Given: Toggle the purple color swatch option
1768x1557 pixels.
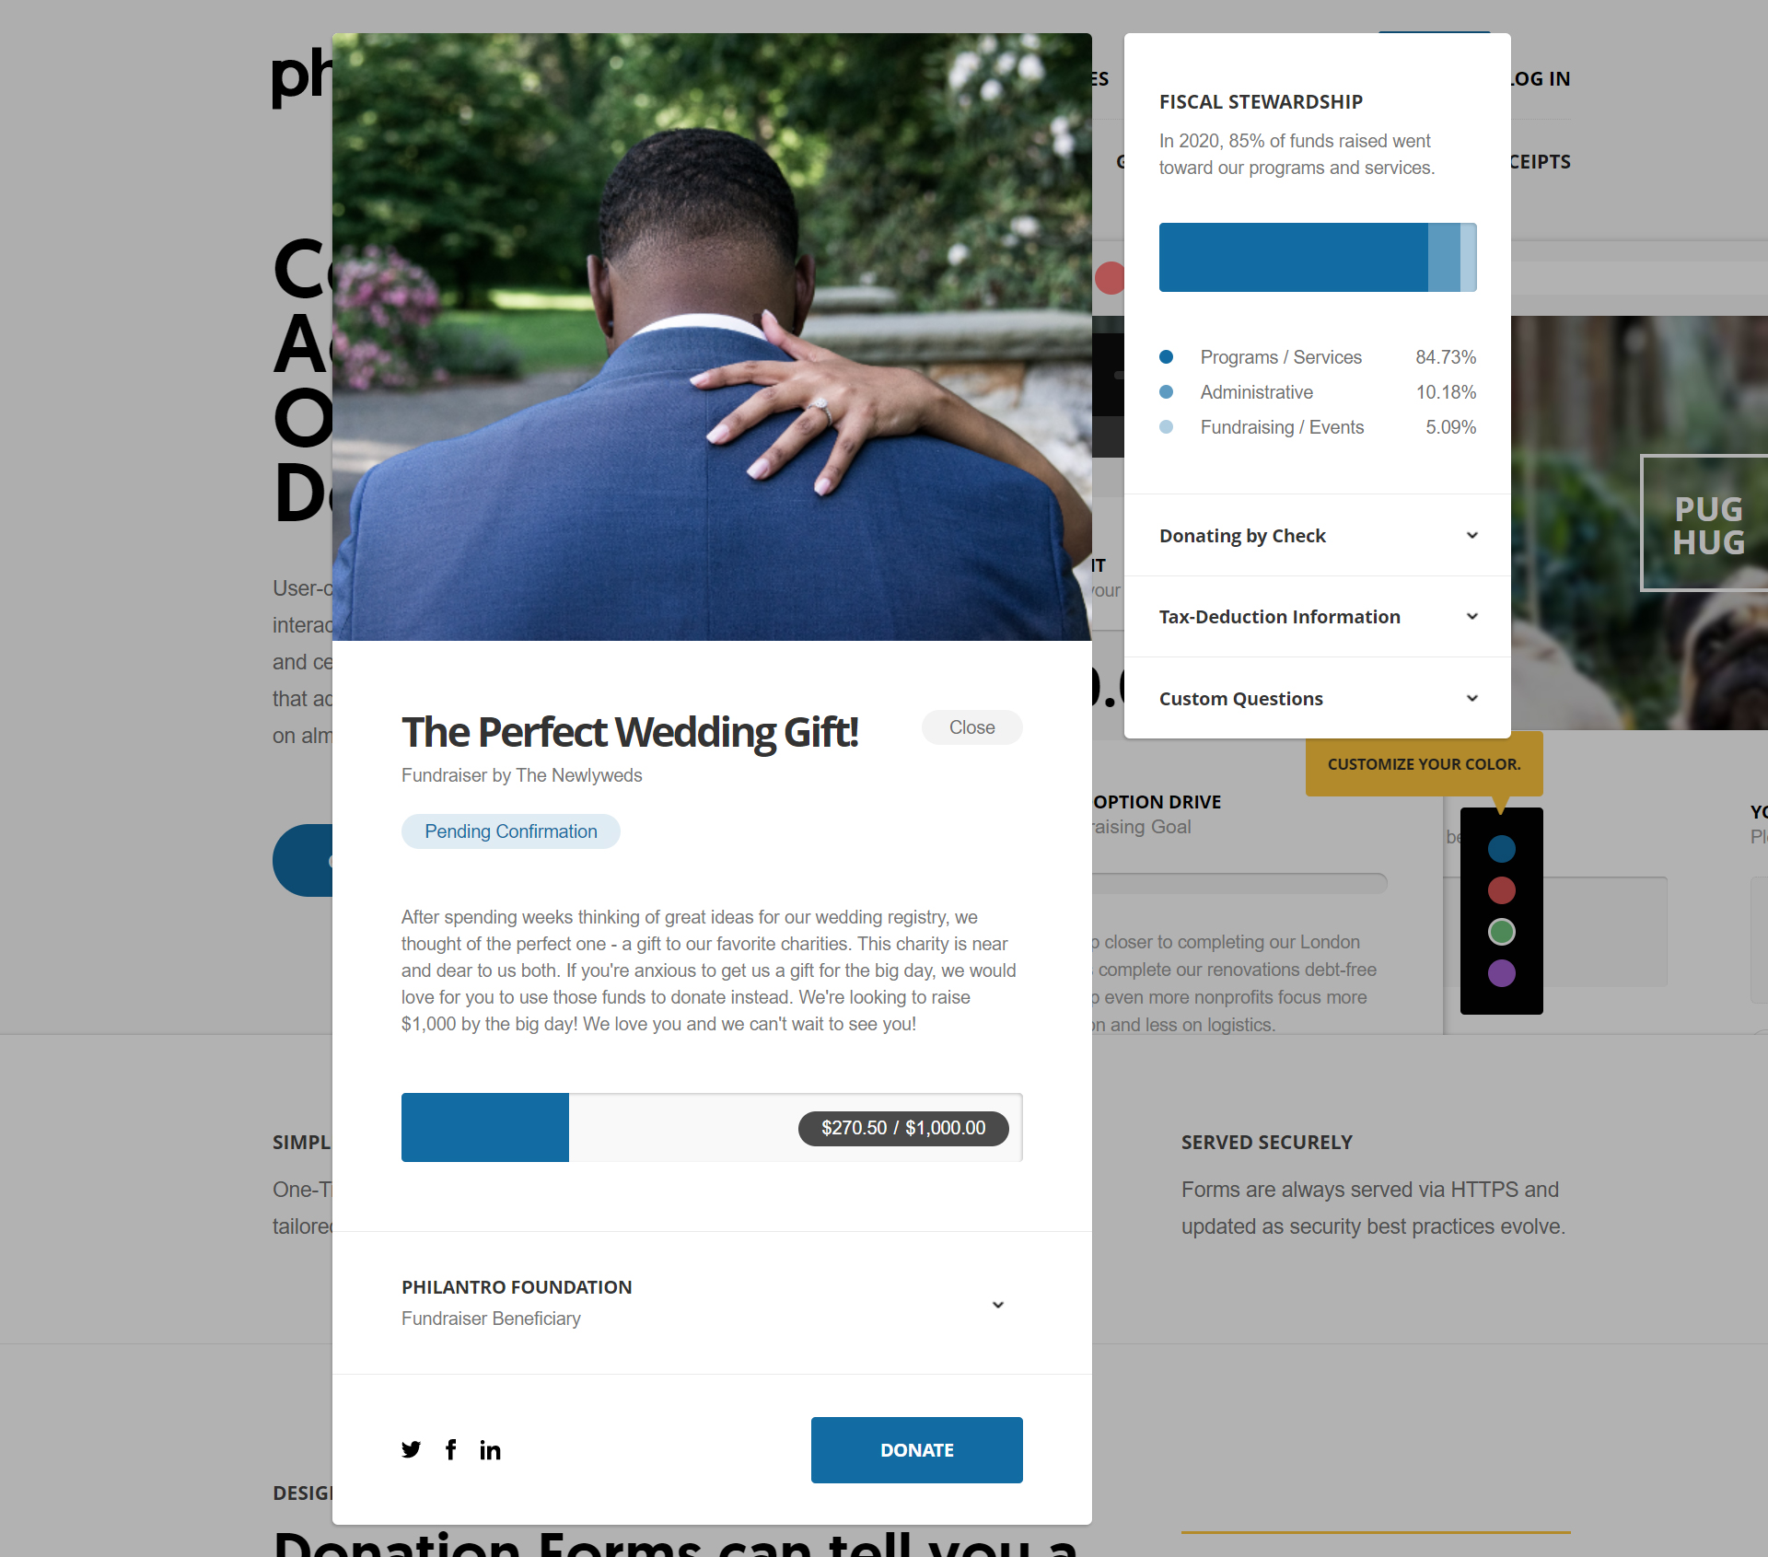Looking at the screenshot, I should [x=1502, y=974].
